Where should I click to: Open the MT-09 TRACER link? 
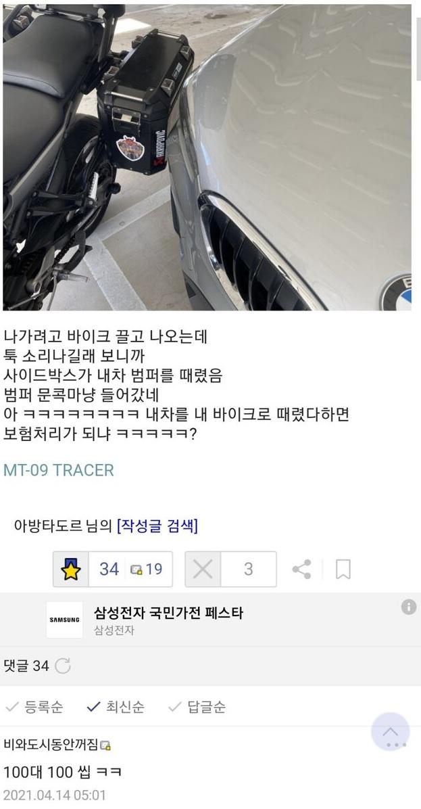pos(59,470)
